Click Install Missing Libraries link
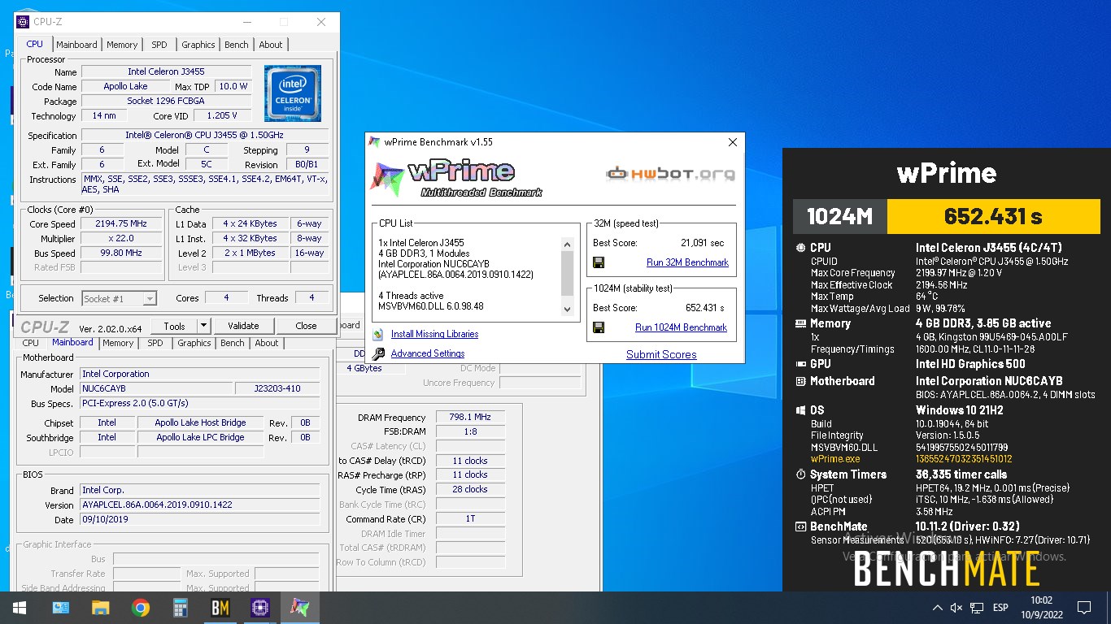 tap(434, 334)
